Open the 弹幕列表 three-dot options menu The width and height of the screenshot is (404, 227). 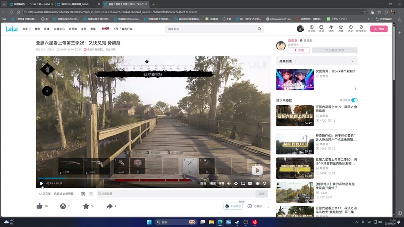tap(296, 61)
